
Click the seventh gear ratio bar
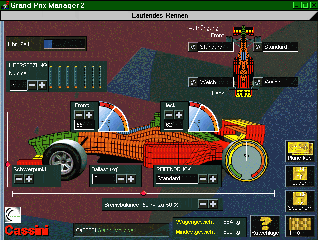pos(100,77)
